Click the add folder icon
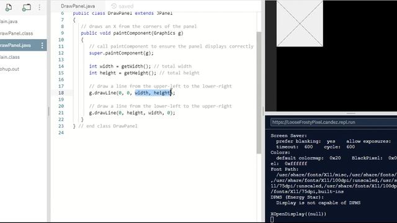The width and height of the screenshot is (397, 223). coord(26,7)
